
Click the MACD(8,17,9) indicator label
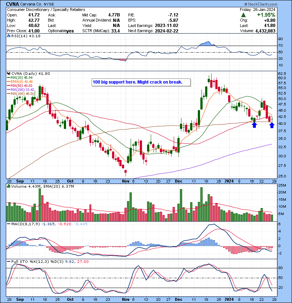[x=26, y=224]
